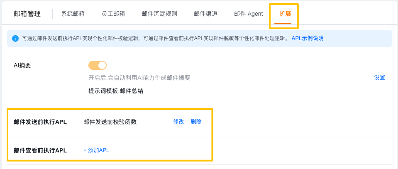Click the 提示词模板:邮件总结 text
Image resolution: width=398 pixels, height=169 pixels.
[x=116, y=91]
